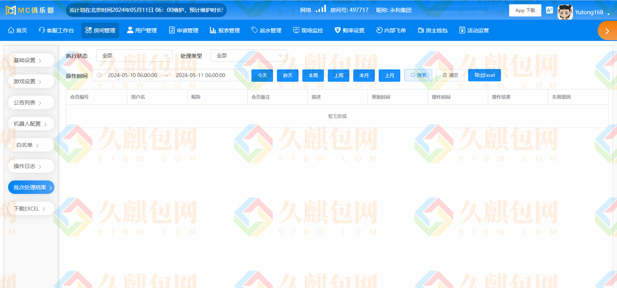Viewport: 617px width, 288px height.
Task: Click the 上月 quick-range button
Action: click(389, 76)
